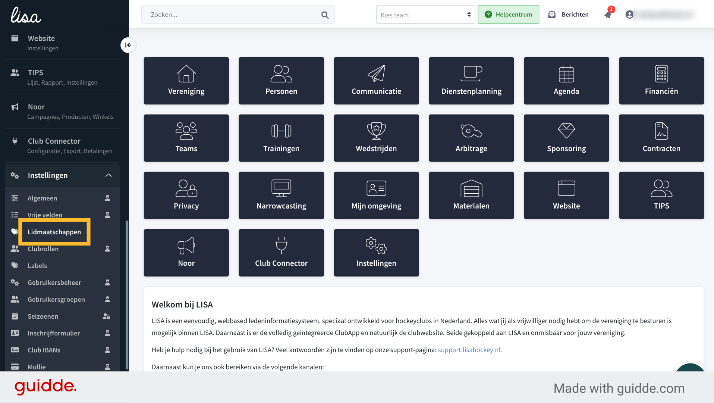This screenshot has height=403, width=714.
Task: Open the Vereniging tile
Action: tap(186, 81)
